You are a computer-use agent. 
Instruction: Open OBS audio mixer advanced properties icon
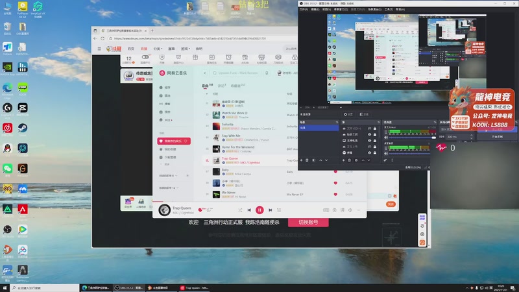(x=385, y=160)
